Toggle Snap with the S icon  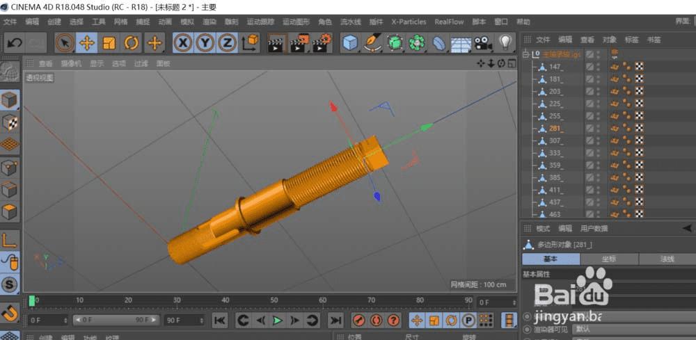[x=10, y=284]
